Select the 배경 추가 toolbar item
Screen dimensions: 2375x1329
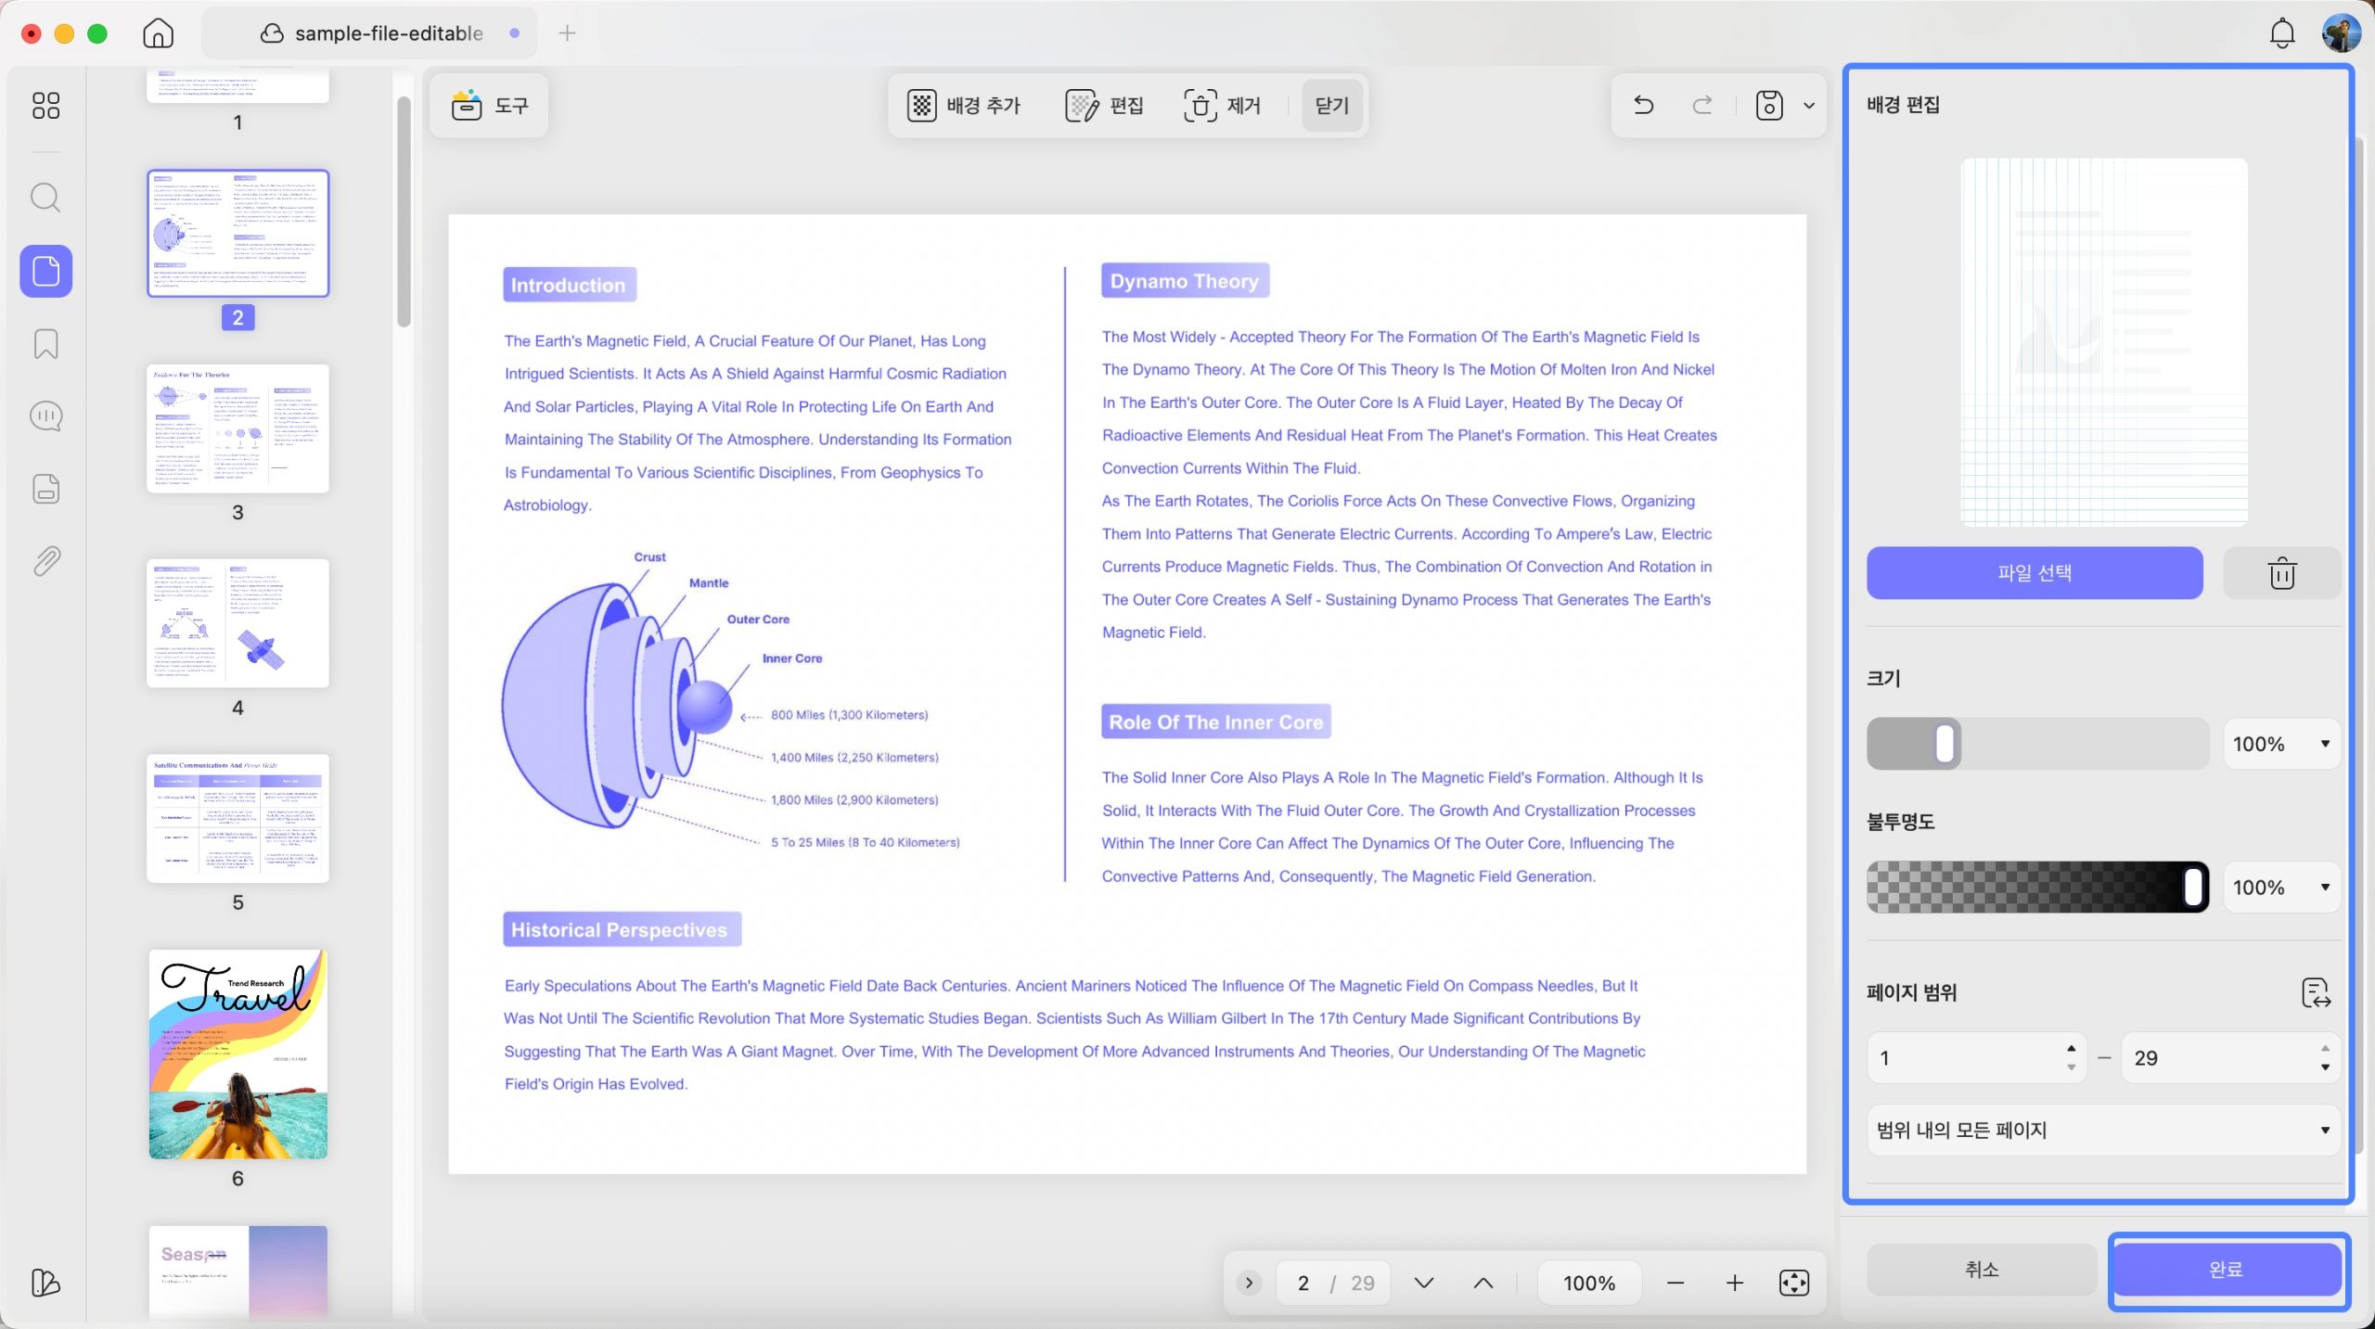tap(964, 106)
